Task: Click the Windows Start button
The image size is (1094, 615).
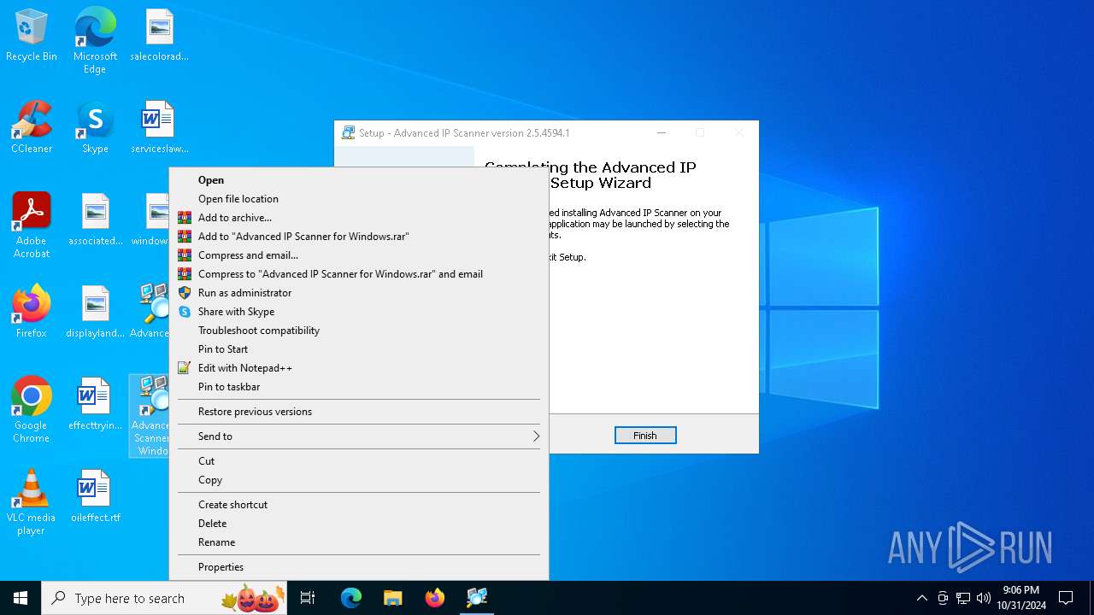Action: (21, 598)
